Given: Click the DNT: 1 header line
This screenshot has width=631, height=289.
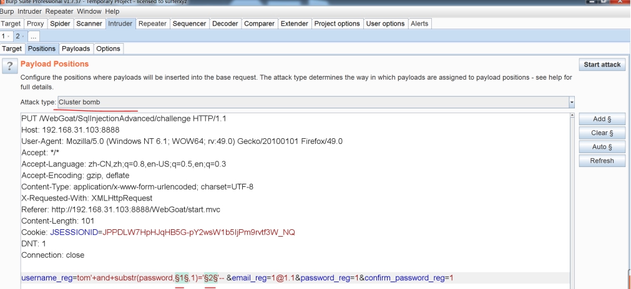Looking at the screenshot, I should coord(34,244).
